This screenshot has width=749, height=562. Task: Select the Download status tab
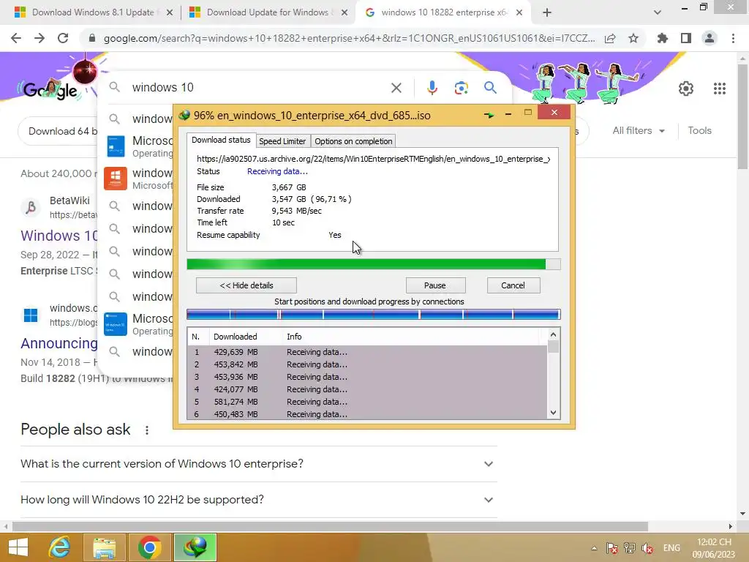coord(221,140)
